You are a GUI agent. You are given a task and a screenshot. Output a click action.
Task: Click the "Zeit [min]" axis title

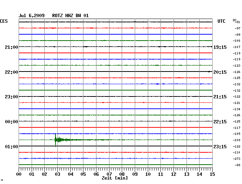(x=115, y=178)
